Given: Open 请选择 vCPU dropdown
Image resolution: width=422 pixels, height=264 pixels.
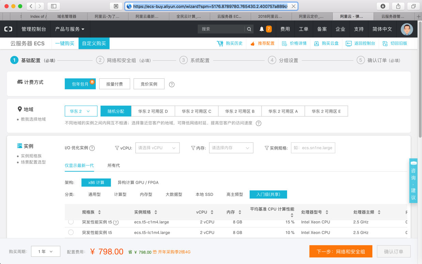Looking at the screenshot, I should click(157, 148).
